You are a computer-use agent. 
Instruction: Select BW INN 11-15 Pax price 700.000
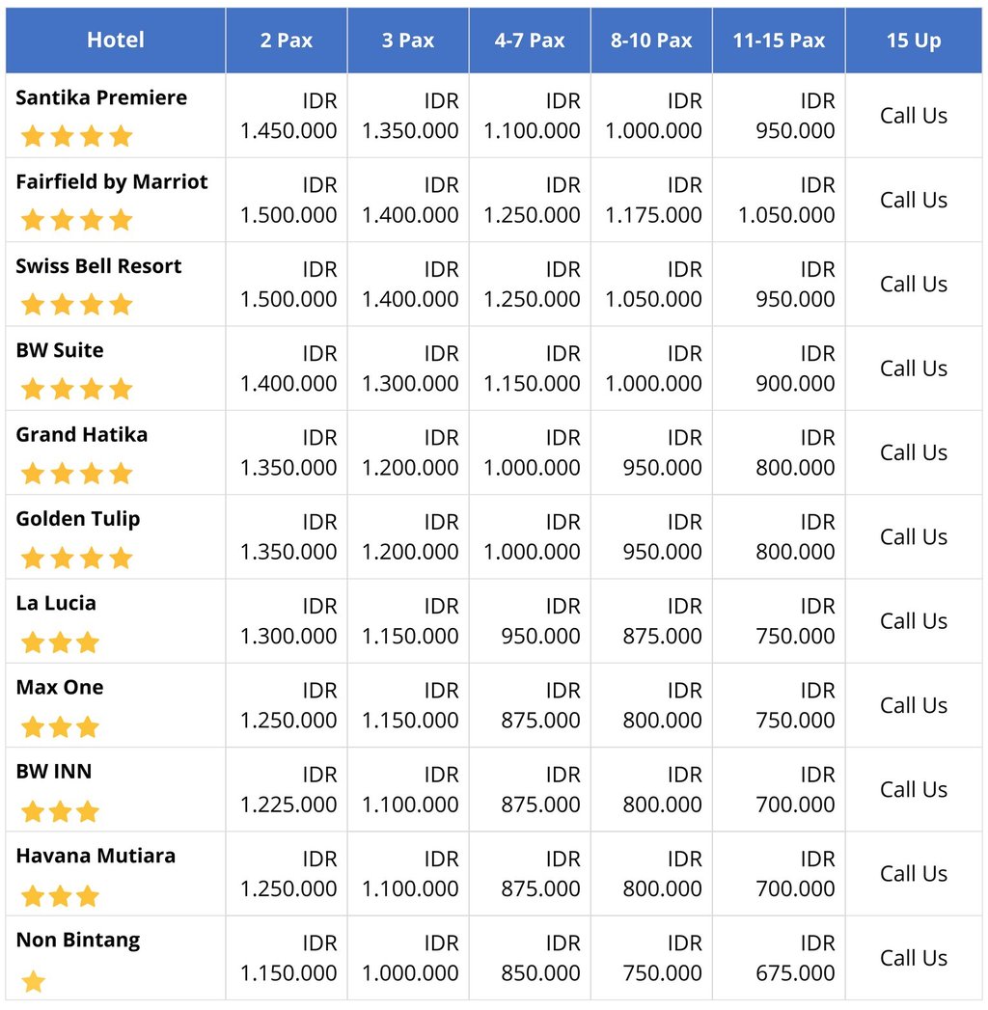(795, 805)
